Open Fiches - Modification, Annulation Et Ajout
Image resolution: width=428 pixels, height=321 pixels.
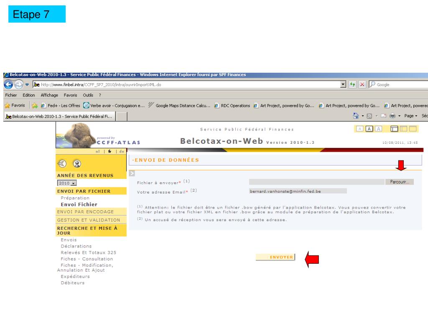tap(85, 267)
